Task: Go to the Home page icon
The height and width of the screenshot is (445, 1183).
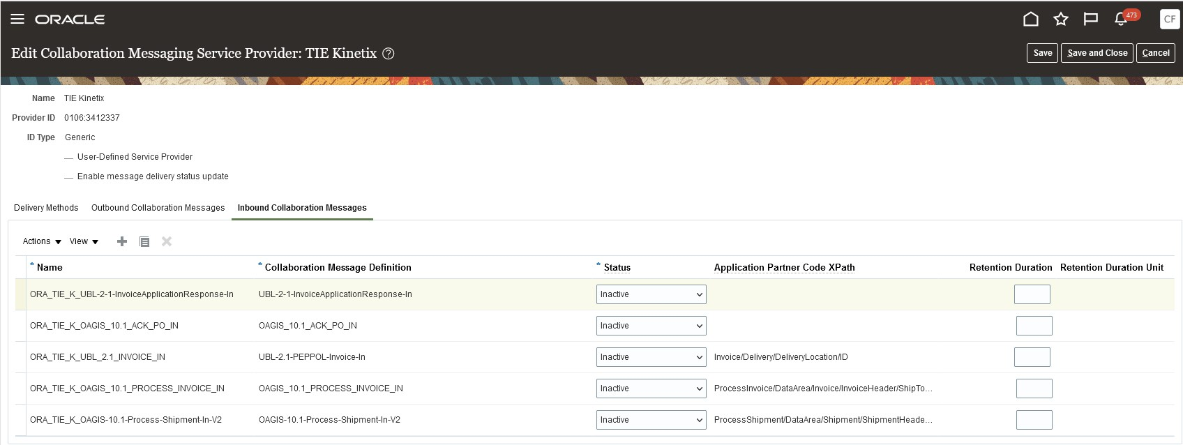Action: 1030,19
